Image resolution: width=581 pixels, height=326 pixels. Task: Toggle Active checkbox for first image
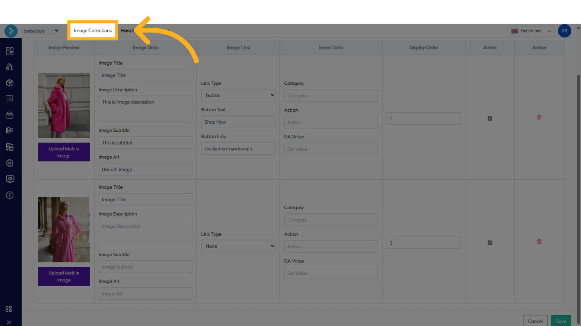pyautogui.click(x=490, y=118)
